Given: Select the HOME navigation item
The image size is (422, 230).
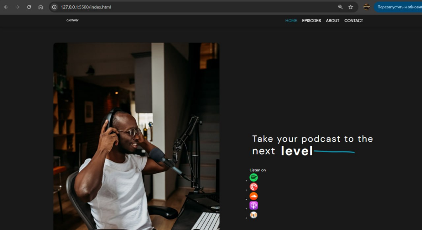Looking at the screenshot, I should [x=291, y=21].
